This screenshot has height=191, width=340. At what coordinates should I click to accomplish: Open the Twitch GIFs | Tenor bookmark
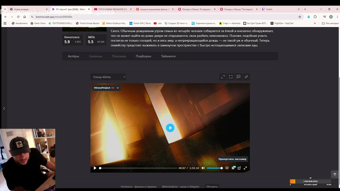click(x=140, y=23)
